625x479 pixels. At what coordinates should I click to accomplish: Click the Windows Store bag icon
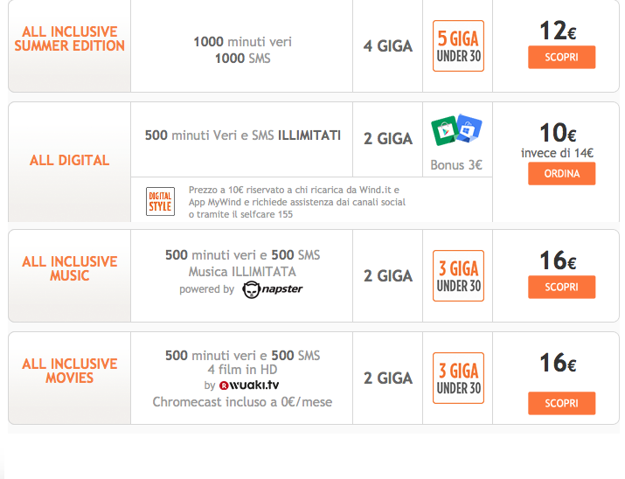[x=469, y=128]
